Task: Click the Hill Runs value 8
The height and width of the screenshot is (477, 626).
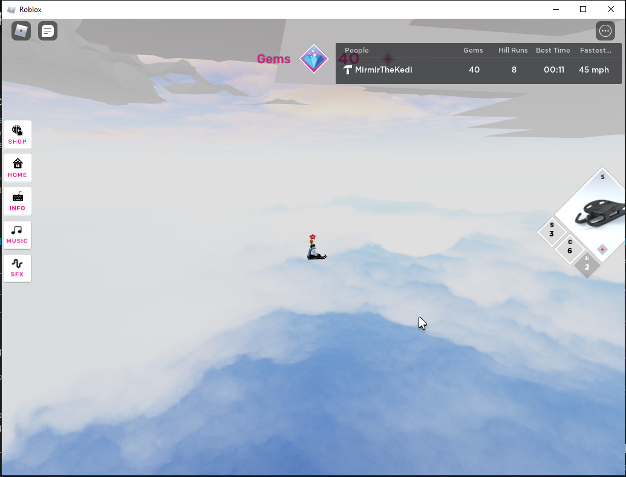Action: (514, 70)
